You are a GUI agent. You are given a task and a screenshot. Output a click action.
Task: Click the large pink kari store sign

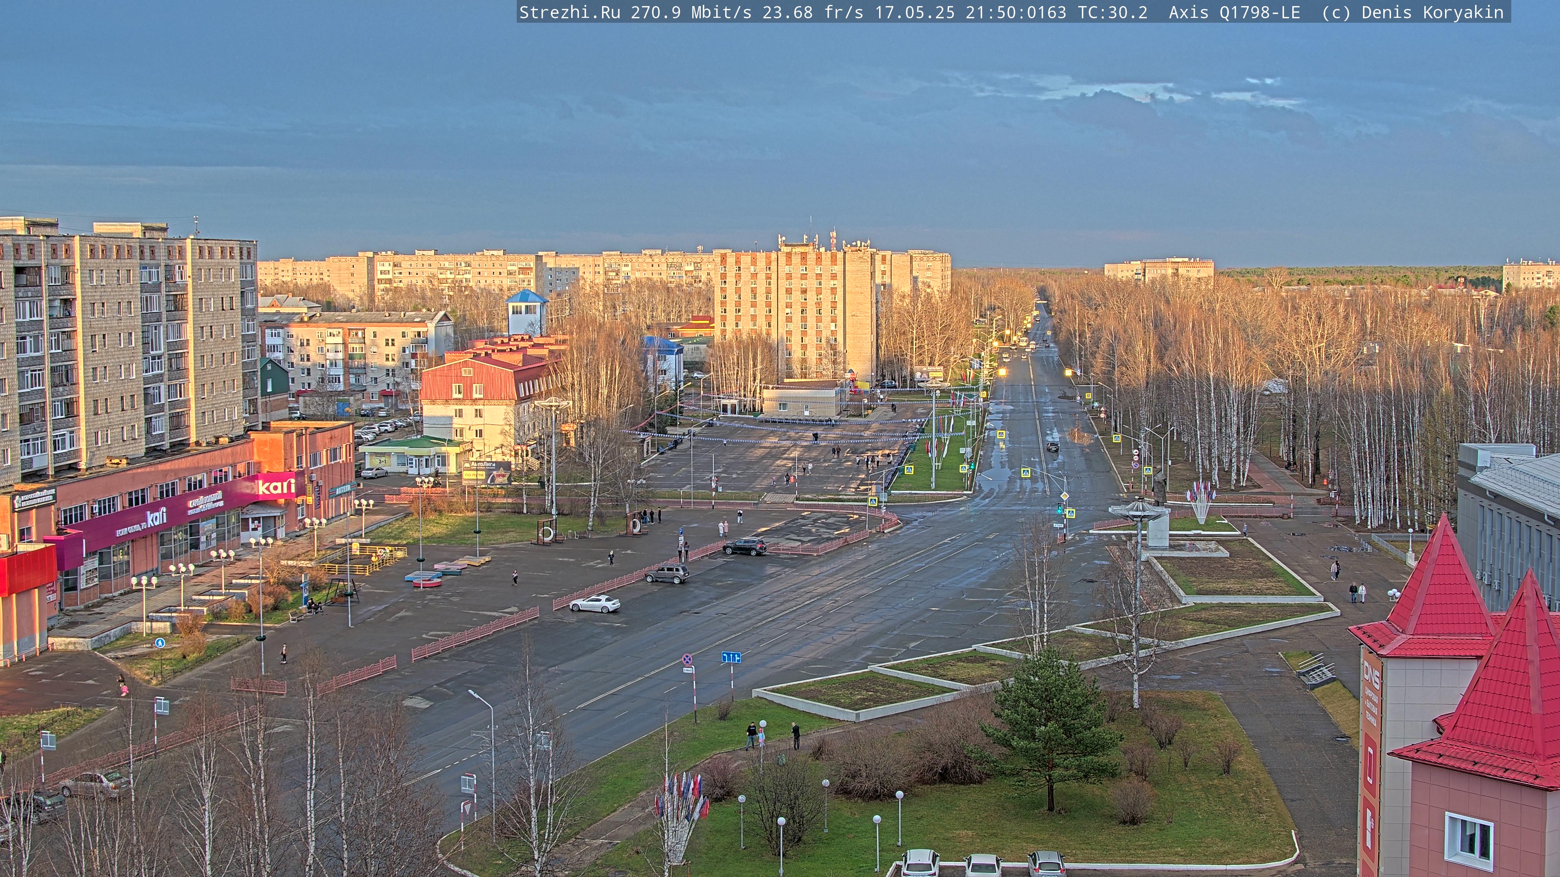(276, 486)
